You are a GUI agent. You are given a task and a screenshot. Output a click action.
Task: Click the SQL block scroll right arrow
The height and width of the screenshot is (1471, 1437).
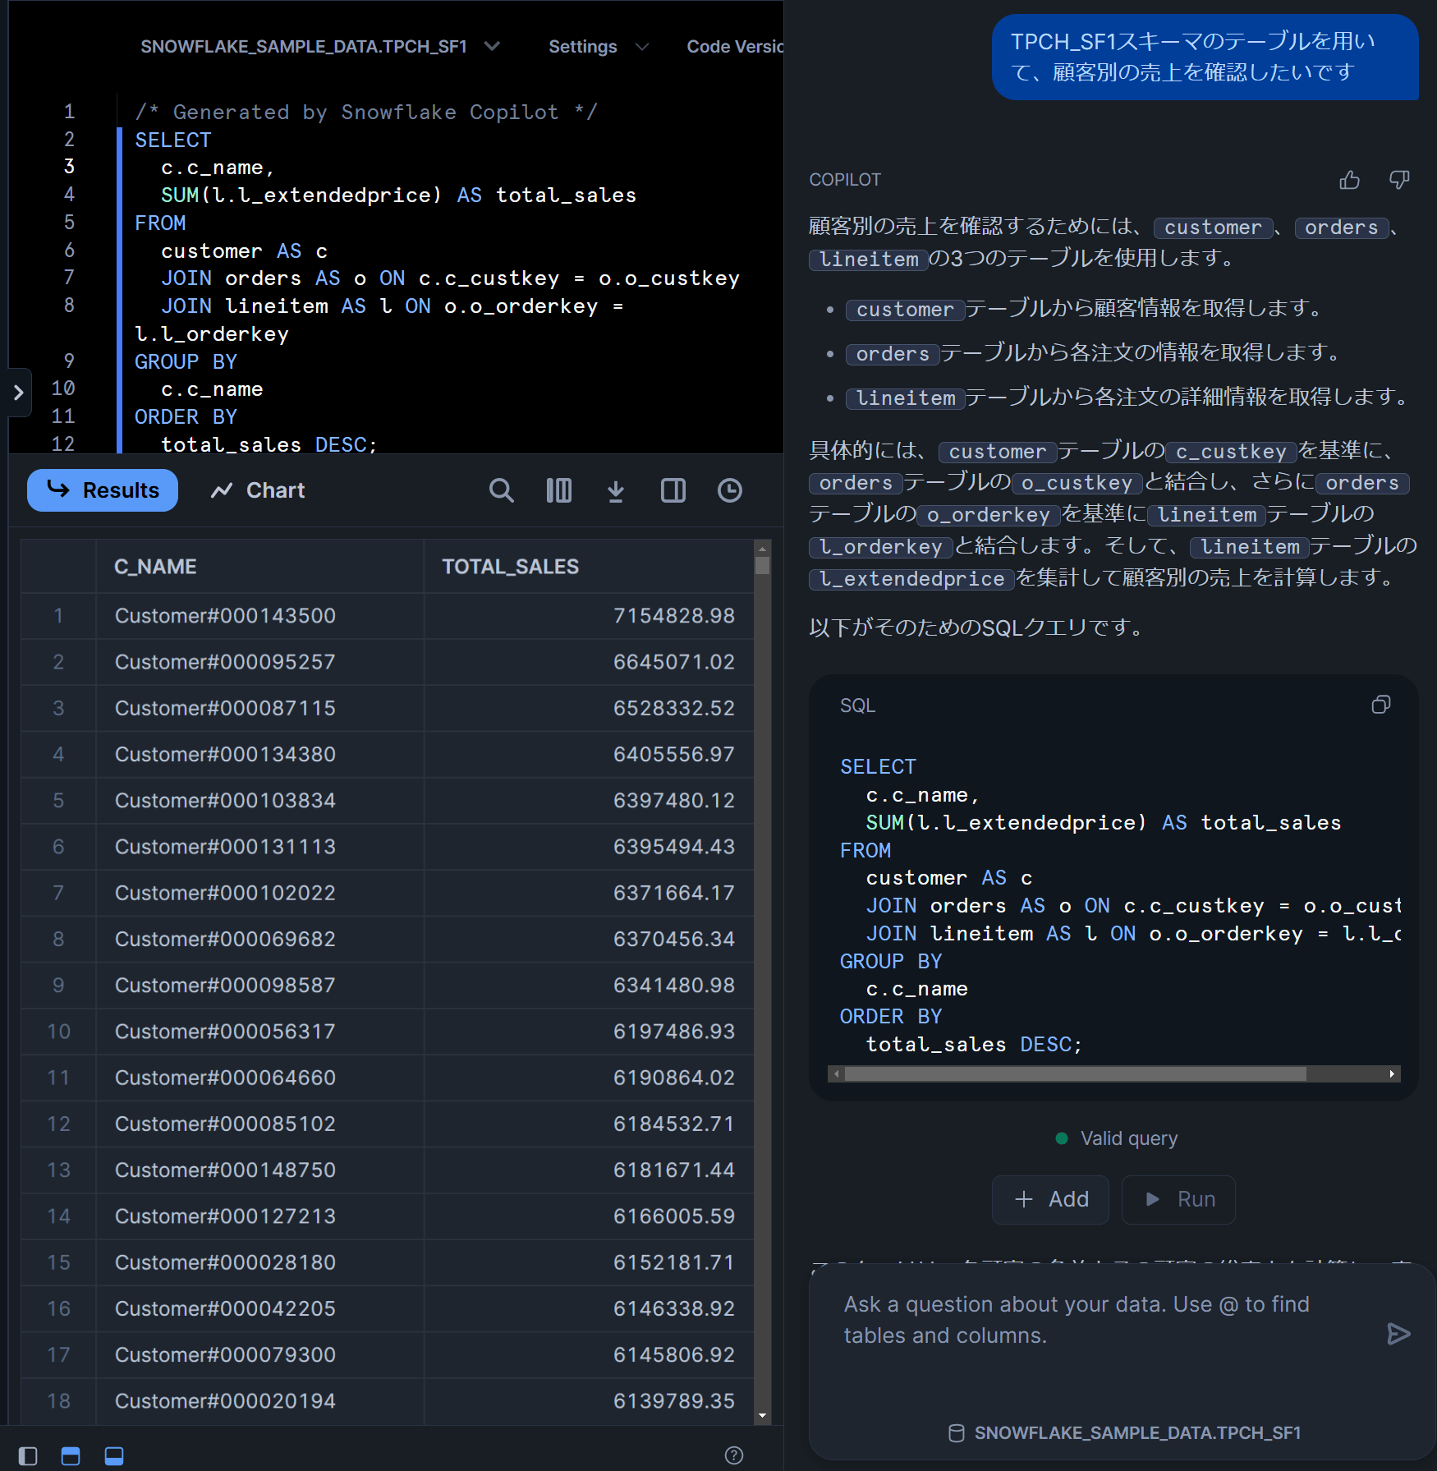(x=1392, y=1073)
